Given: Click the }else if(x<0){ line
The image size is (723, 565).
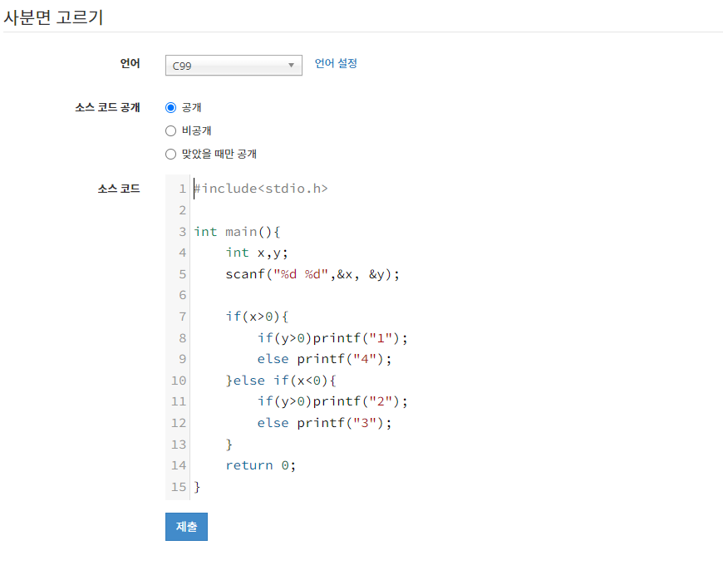Looking at the screenshot, I should (281, 381).
